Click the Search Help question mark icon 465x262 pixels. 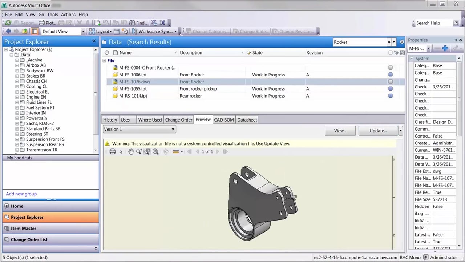[x=456, y=23]
